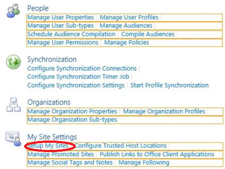Select Schedule Audience Compilation
Screen dimensions: 225x169
point(71,34)
